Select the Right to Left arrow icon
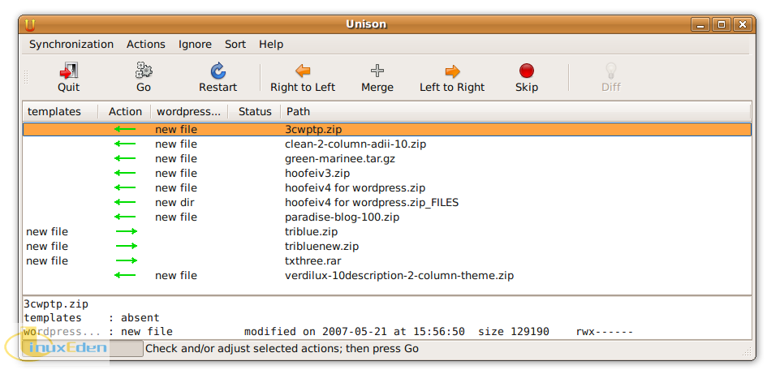The height and width of the screenshot is (370, 767). pos(303,71)
